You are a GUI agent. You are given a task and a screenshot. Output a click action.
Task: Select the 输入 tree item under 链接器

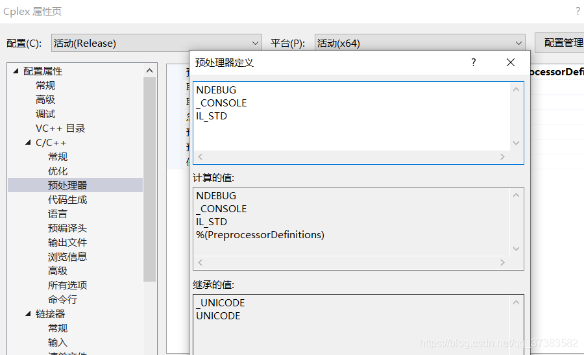point(58,342)
